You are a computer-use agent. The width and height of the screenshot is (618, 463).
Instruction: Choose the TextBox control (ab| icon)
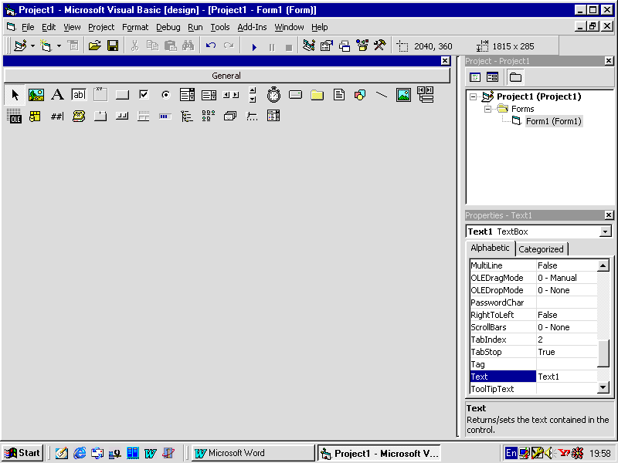tap(79, 95)
